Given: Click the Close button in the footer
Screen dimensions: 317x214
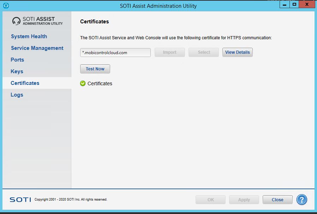Looking at the screenshot, I should (277, 200).
